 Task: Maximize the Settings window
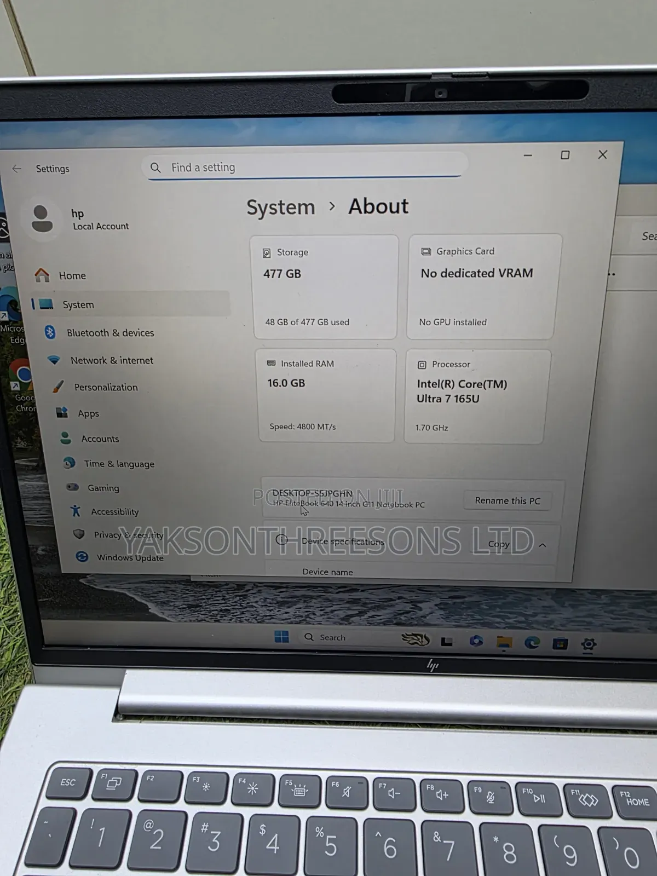[565, 155]
